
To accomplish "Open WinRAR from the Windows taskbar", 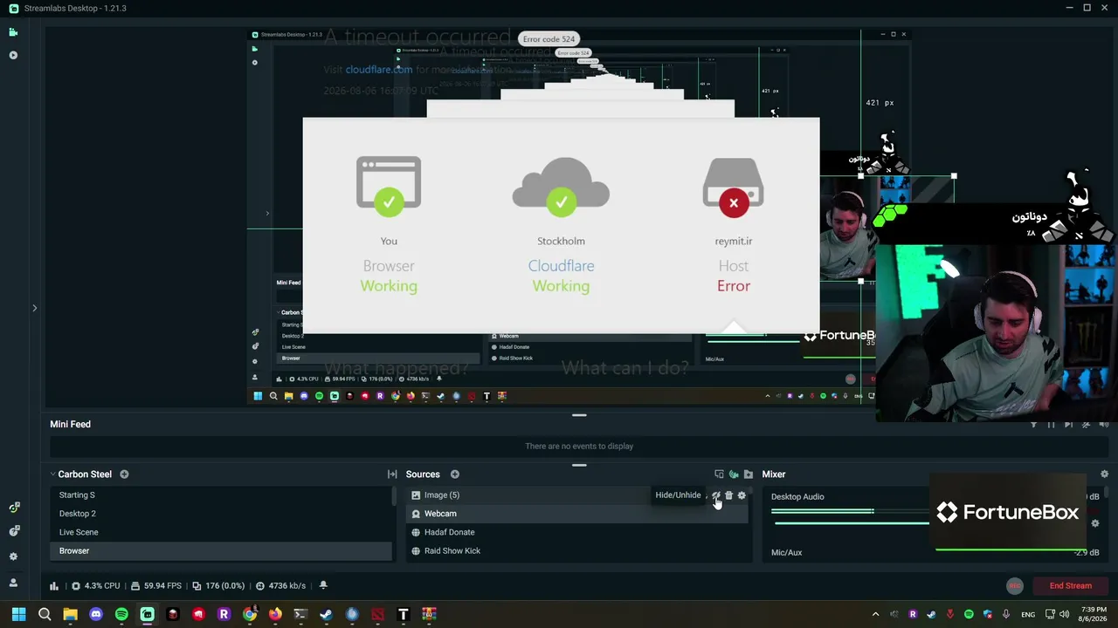I will pyautogui.click(x=429, y=614).
